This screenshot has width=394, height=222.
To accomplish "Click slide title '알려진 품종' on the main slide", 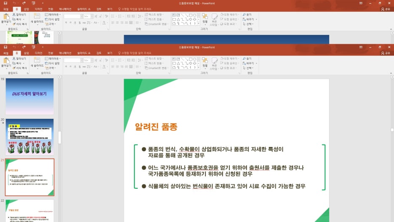I will point(156,127).
